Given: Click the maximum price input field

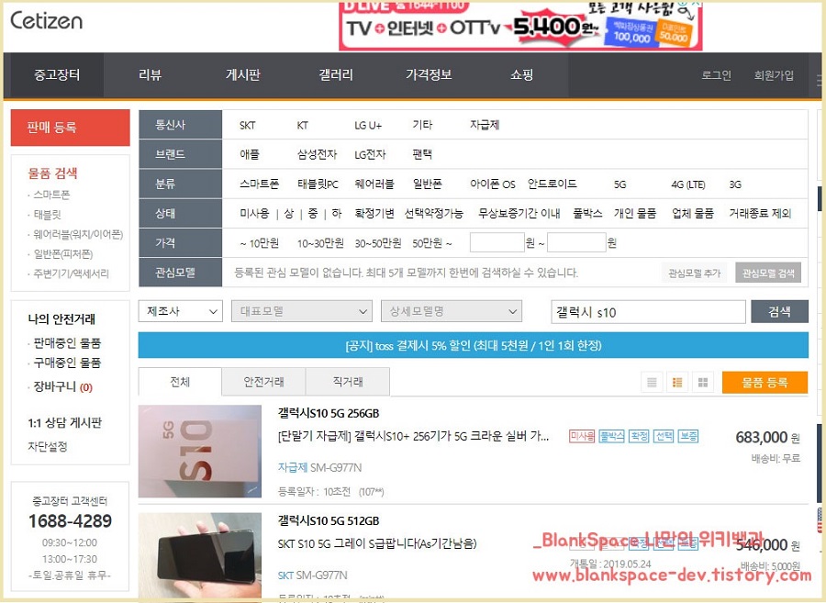Looking at the screenshot, I should point(576,243).
